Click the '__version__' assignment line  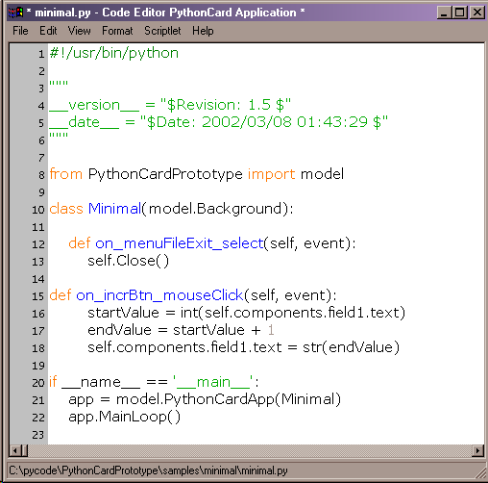coord(170,105)
